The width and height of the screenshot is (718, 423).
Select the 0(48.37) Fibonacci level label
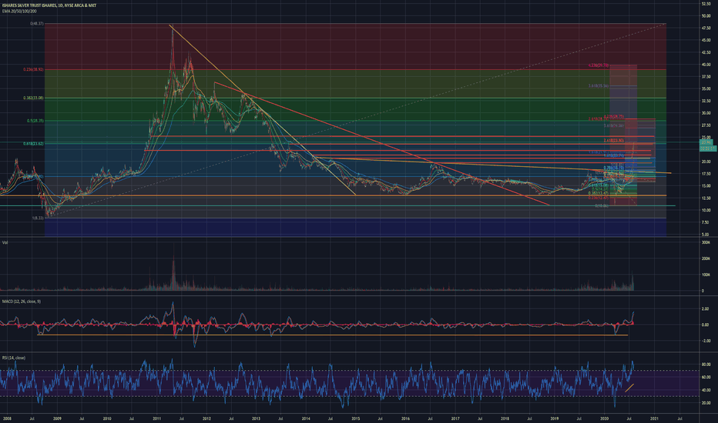[37, 23]
